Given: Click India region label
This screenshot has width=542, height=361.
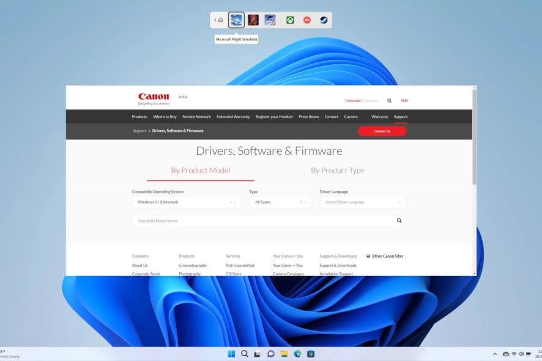Looking at the screenshot, I should 183,97.
